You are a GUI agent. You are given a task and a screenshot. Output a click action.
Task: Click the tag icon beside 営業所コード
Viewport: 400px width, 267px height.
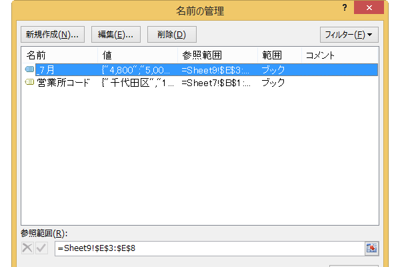pyautogui.click(x=29, y=82)
